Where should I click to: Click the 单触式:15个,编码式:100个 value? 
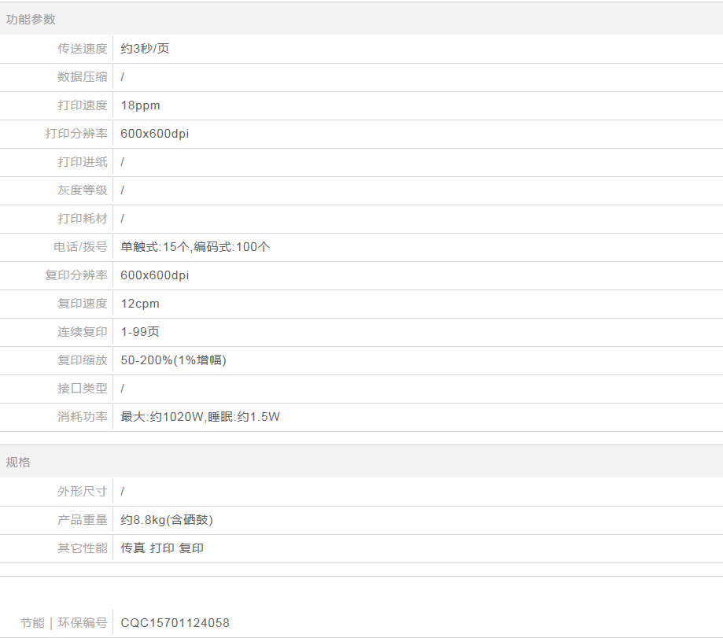tap(195, 247)
